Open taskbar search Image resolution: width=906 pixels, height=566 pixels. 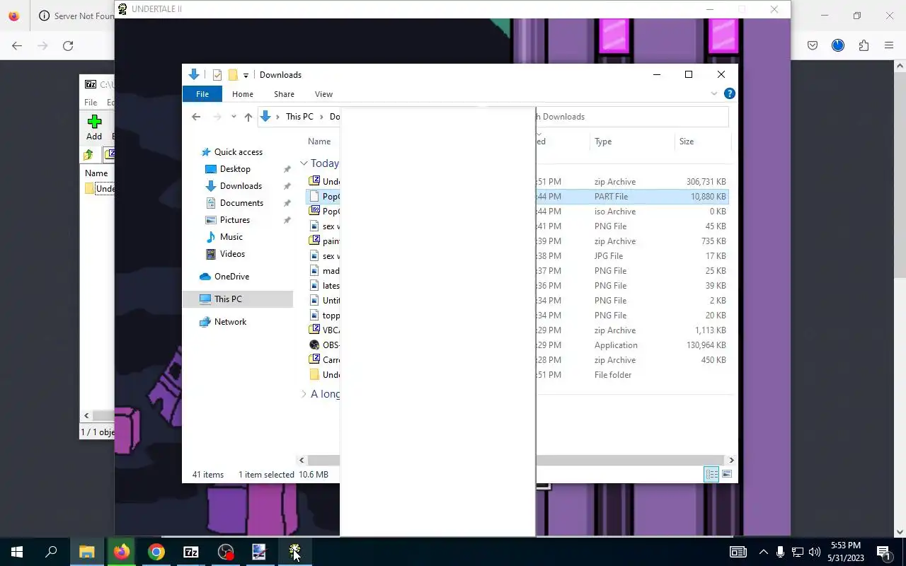(51, 552)
